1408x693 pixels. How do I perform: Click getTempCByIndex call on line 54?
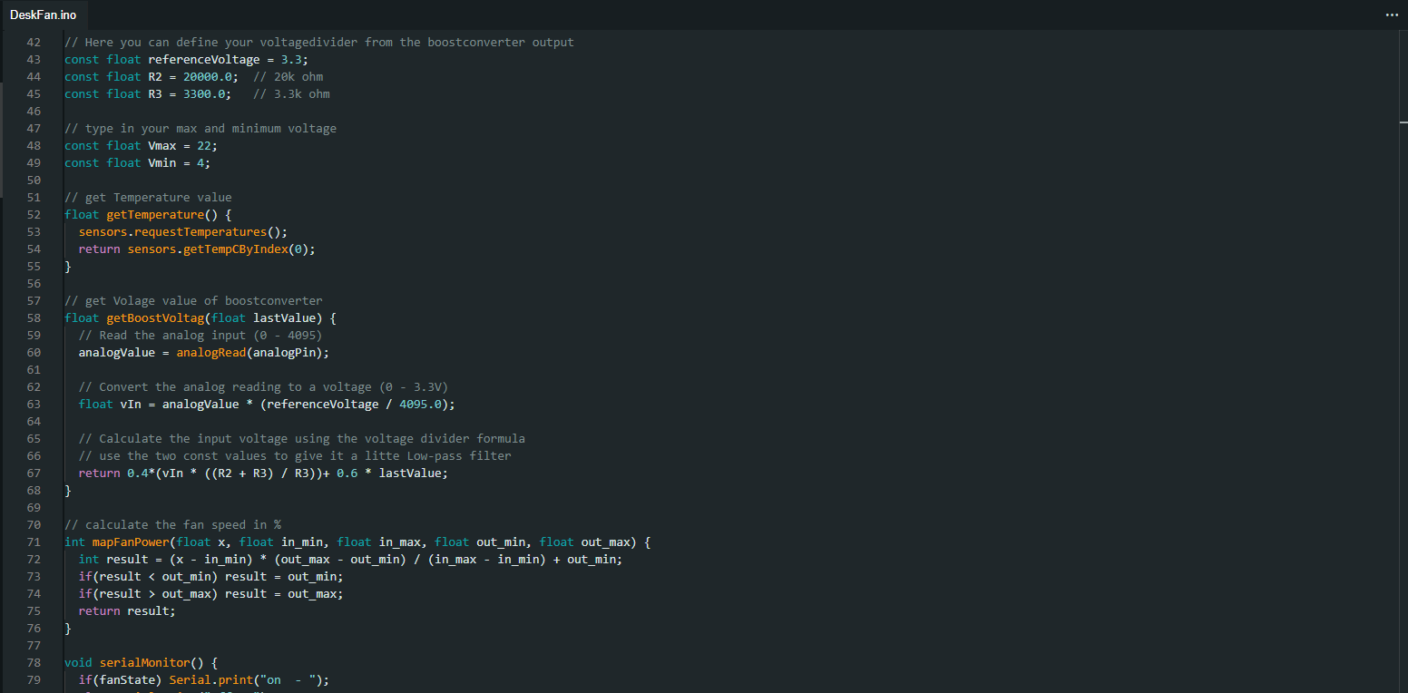point(235,249)
